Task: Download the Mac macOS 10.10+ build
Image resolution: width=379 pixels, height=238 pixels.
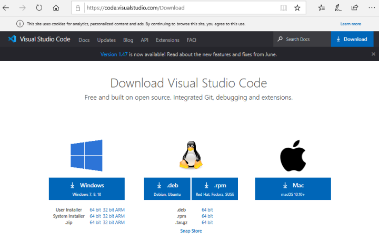Action: tap(293, 189)
